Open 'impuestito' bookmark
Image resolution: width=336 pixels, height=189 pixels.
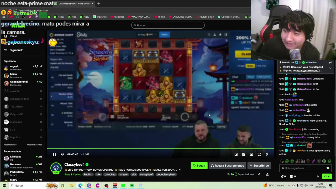pos(100,17)
